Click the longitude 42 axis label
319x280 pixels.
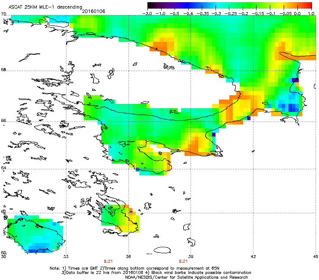[253, 257]
